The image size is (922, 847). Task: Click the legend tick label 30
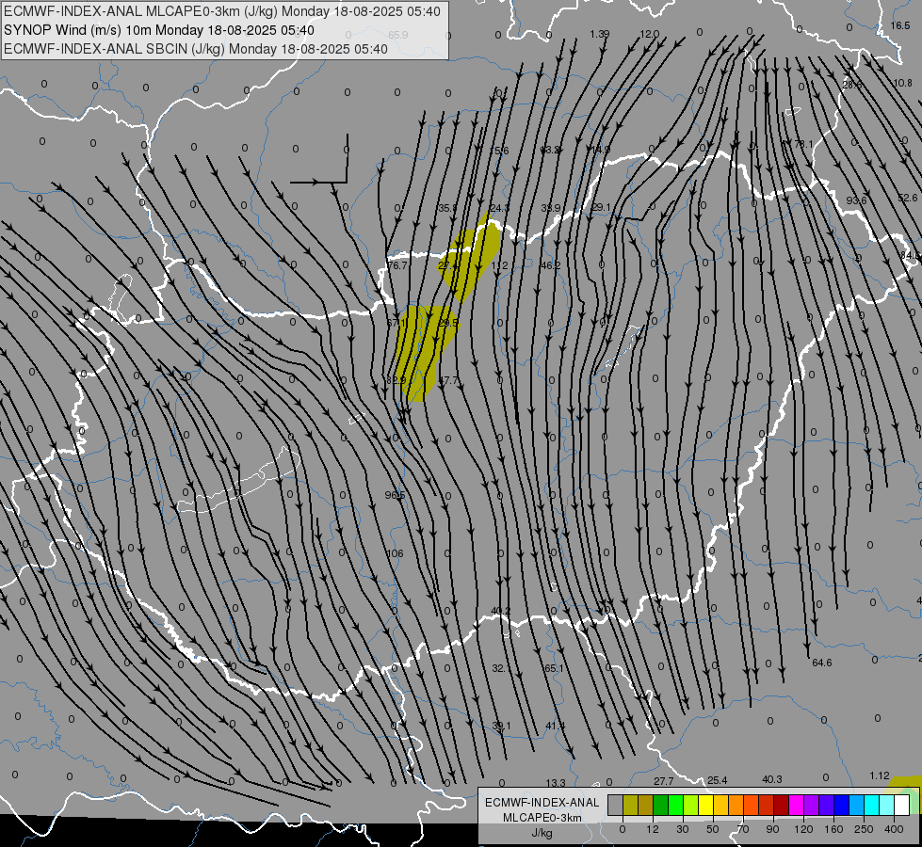point(683,829)
